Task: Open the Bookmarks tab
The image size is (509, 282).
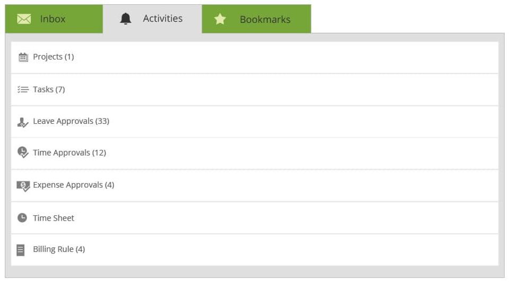Action: 265,20
